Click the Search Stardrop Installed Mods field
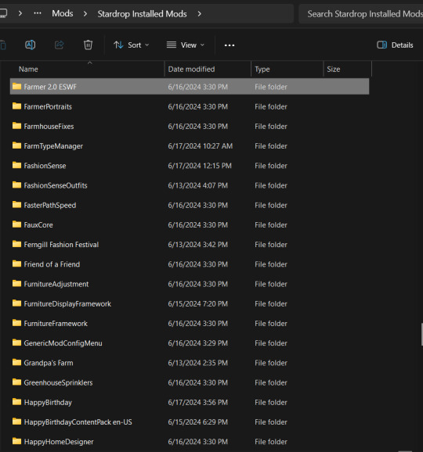Image resolution: width=423 pixels, height=452 pixels. (x=361, y=14)
